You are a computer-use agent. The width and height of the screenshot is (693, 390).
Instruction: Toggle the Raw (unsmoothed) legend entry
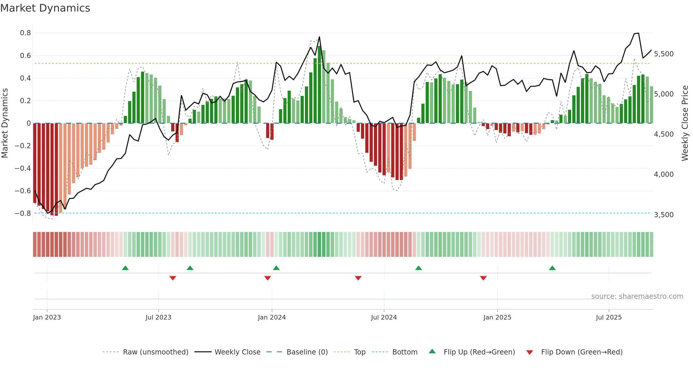[x=146, y=352]
